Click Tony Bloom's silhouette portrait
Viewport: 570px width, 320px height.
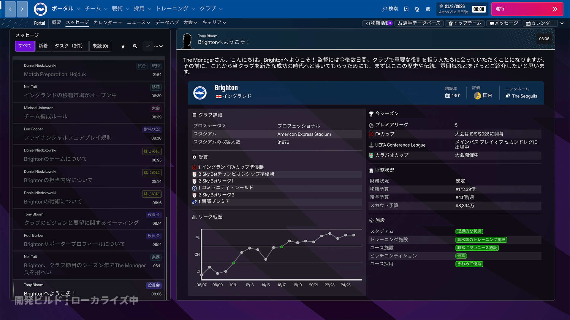click(x=187, y=41)
